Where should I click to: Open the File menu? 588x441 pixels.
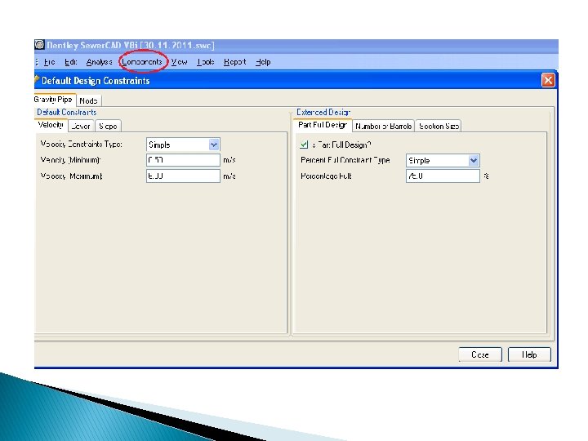(49, 62)
